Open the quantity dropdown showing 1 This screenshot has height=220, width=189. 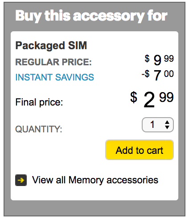[x=158, y=125]
